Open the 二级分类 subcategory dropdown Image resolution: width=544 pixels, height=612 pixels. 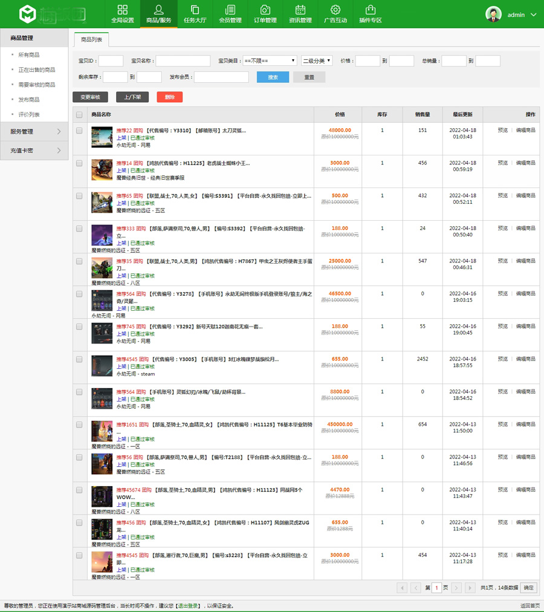tap(317, 60)
